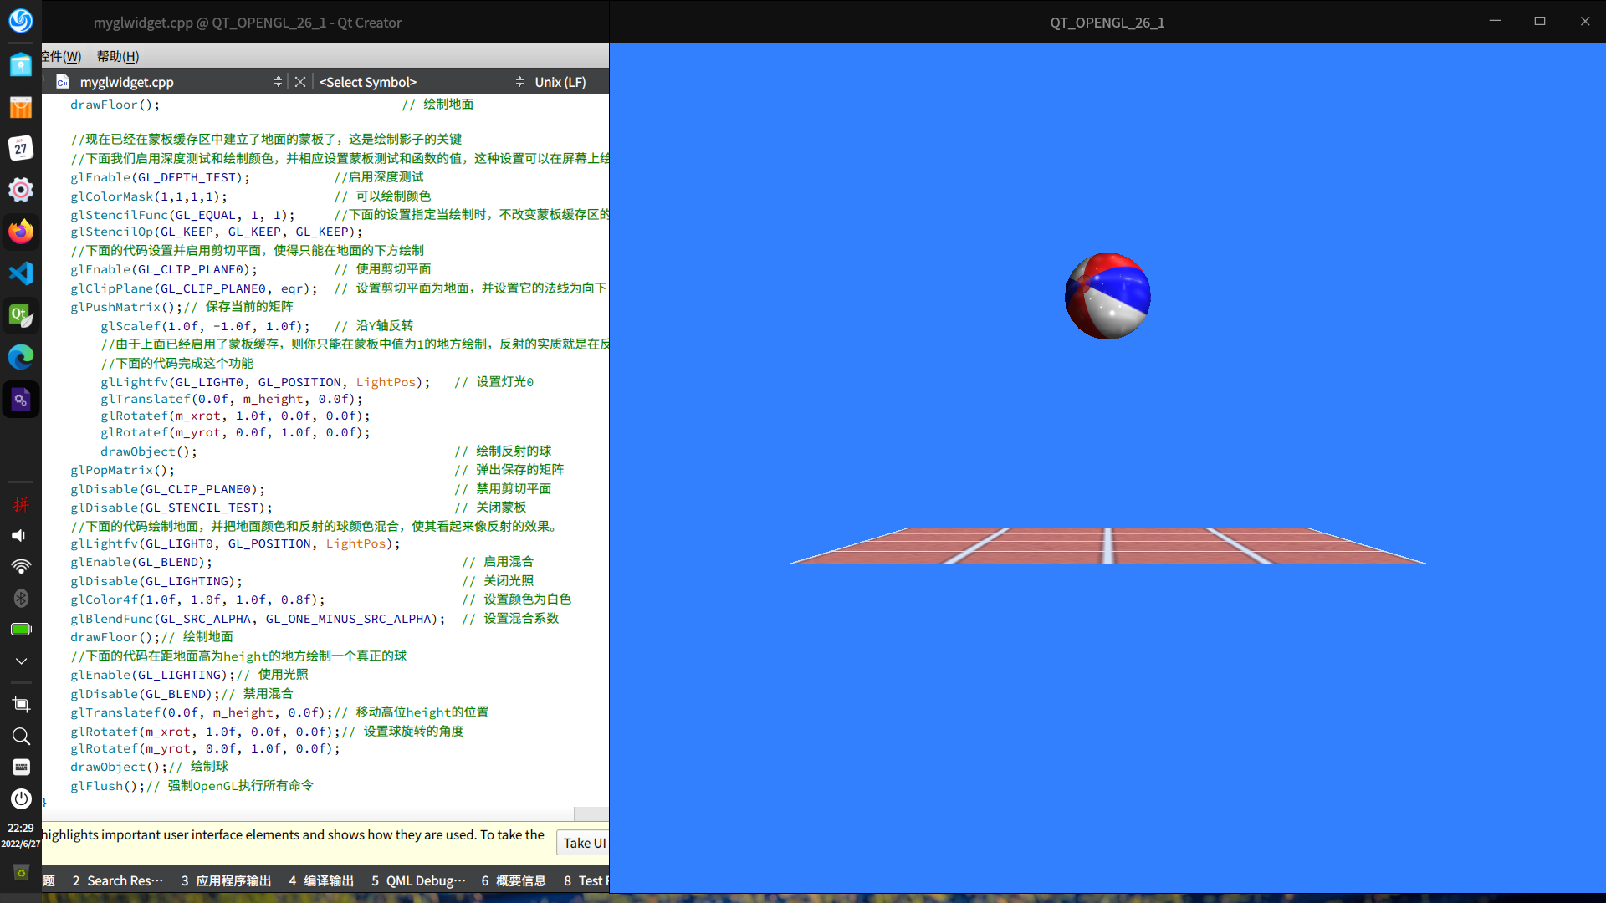
Task: Click the screenshot capture tray icon
Action: [20, 704]
